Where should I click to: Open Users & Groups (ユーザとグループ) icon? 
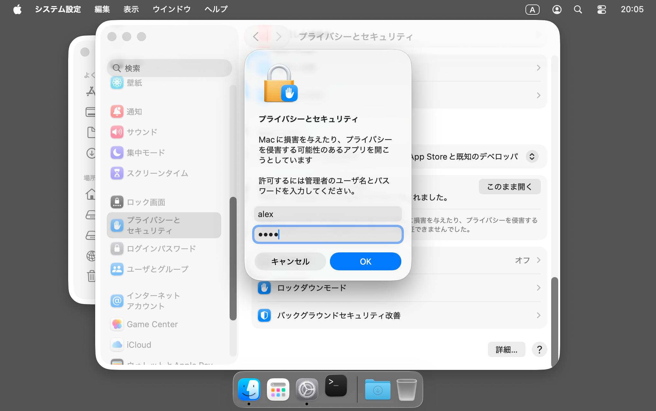pos(117,269)
